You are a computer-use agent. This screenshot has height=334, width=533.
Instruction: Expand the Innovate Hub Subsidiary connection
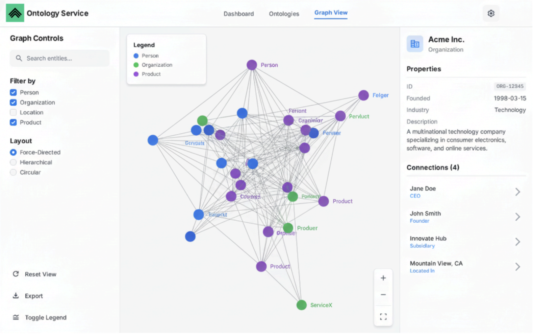click(518, 242)
